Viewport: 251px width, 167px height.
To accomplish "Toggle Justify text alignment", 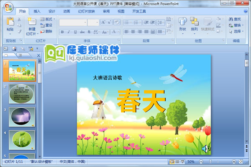I will point(146,32).
